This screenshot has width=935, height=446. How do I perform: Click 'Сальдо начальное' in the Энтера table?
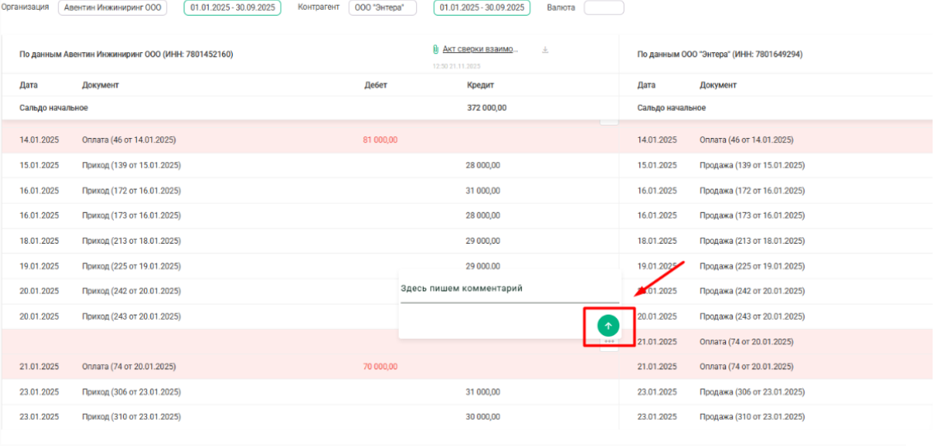coord(672,108)
